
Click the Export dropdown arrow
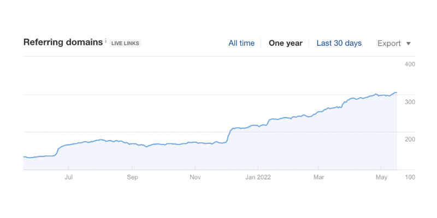click(x=409, y=44)
